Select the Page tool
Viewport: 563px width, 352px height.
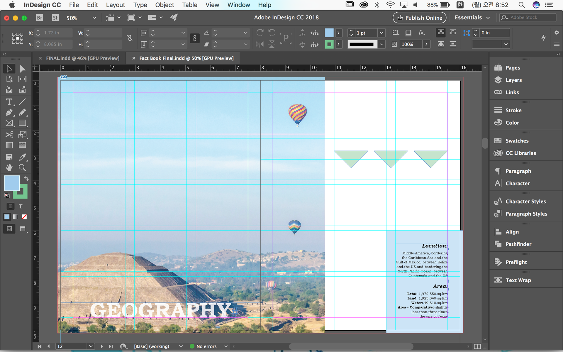click(x=9, y=79)
